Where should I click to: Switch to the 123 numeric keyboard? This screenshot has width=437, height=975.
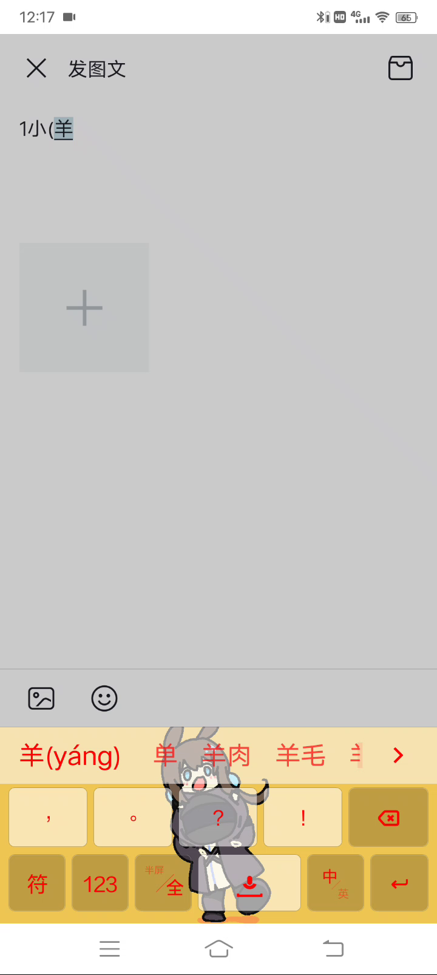100,883
